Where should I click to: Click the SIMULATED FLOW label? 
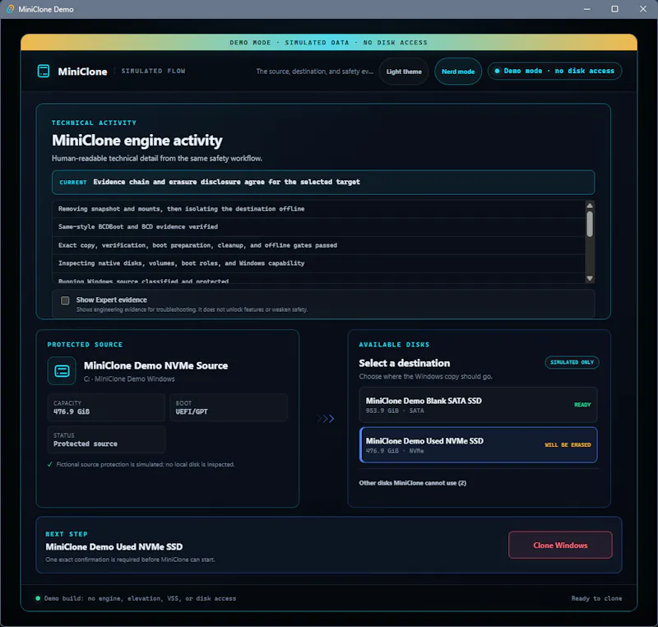pos(153,71)
